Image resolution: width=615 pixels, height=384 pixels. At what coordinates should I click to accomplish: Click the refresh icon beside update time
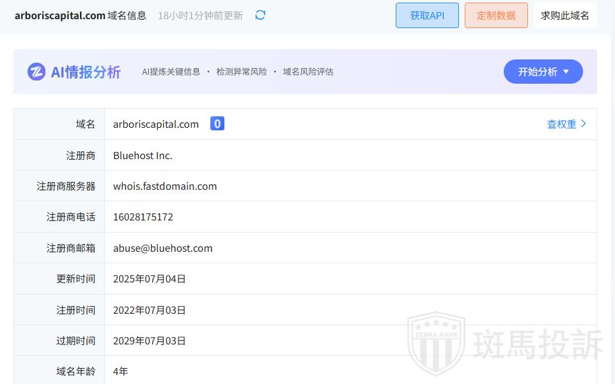tap(260, 15)
